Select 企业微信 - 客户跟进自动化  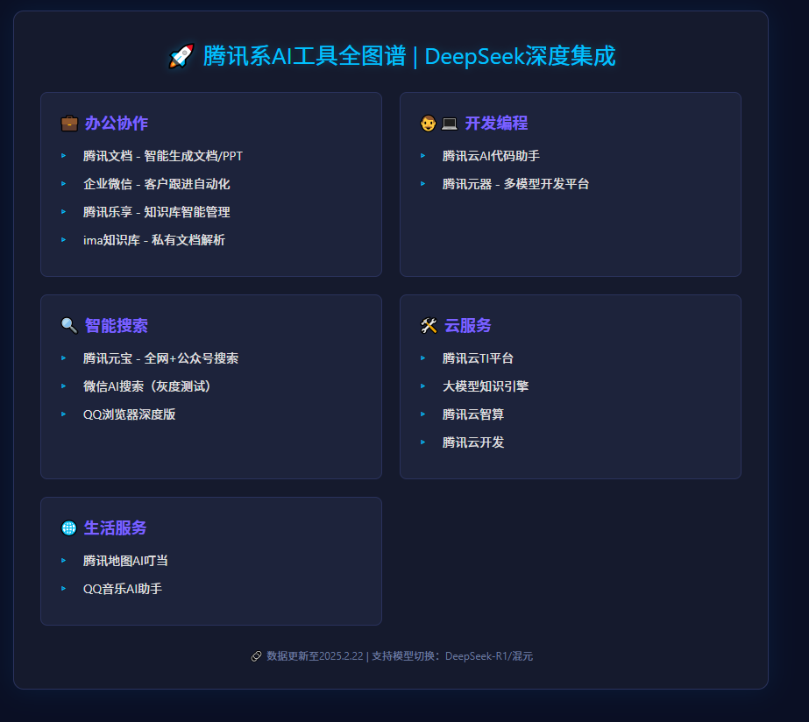coord(156,184)
